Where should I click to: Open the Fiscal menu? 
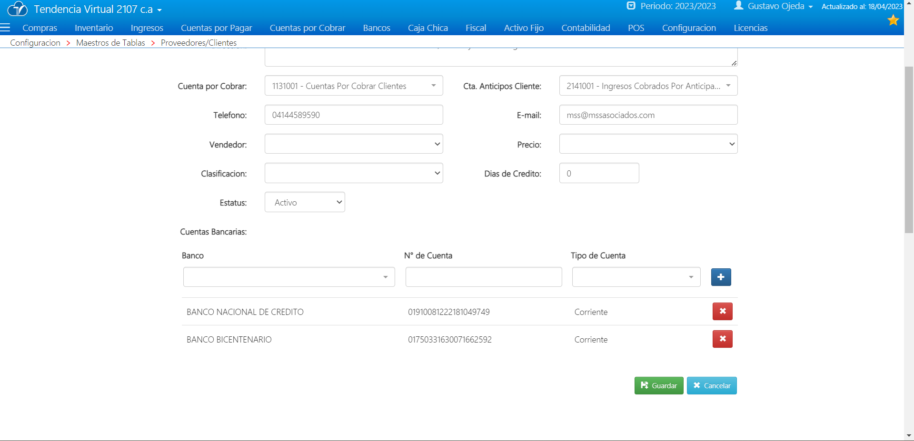click(476, 28)
